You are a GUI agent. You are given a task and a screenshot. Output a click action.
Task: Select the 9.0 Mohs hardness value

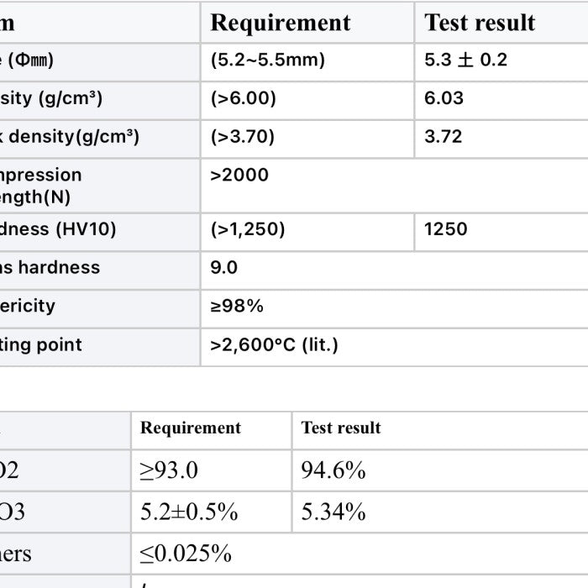coord(224,268)
